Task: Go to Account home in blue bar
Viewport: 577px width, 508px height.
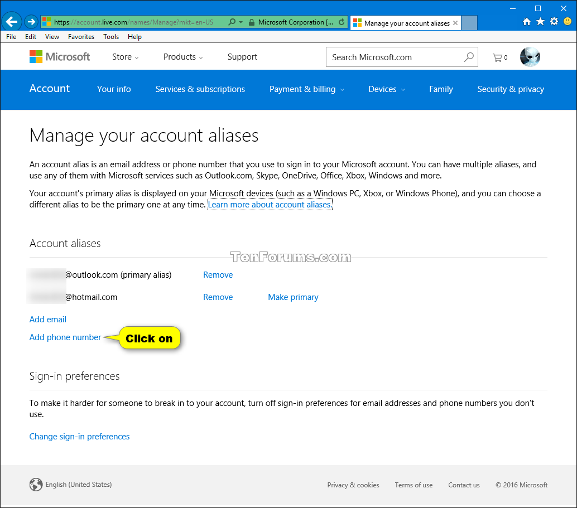Action: pos(49,88)
